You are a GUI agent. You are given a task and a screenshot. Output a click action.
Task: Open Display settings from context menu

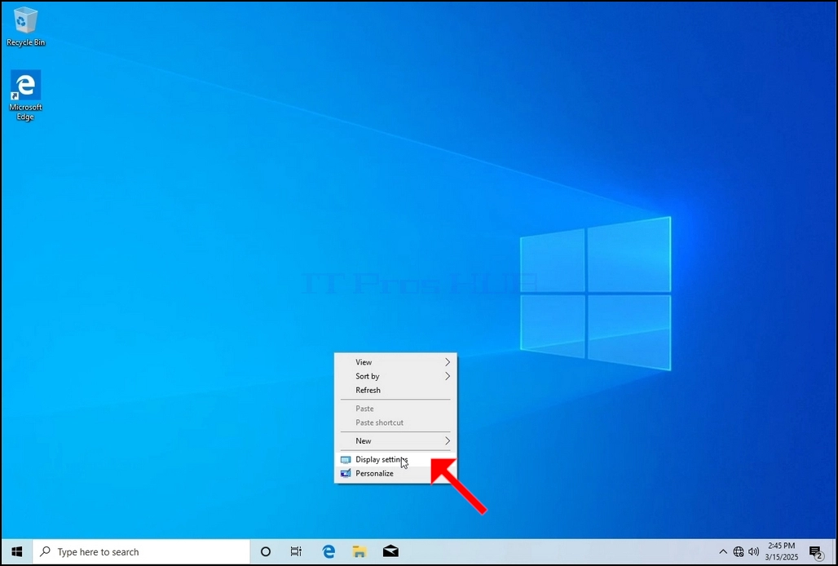(395, 460)
